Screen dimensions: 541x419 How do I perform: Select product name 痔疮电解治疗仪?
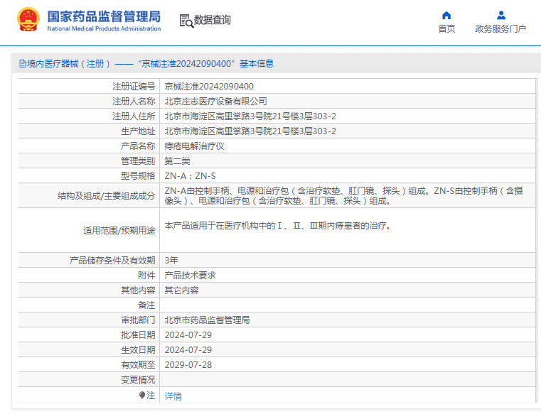pos(194,146)
